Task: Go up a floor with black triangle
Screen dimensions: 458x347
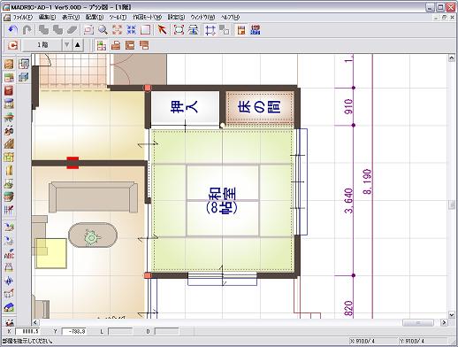Action: pyautogui.click(x=78, y=45)
